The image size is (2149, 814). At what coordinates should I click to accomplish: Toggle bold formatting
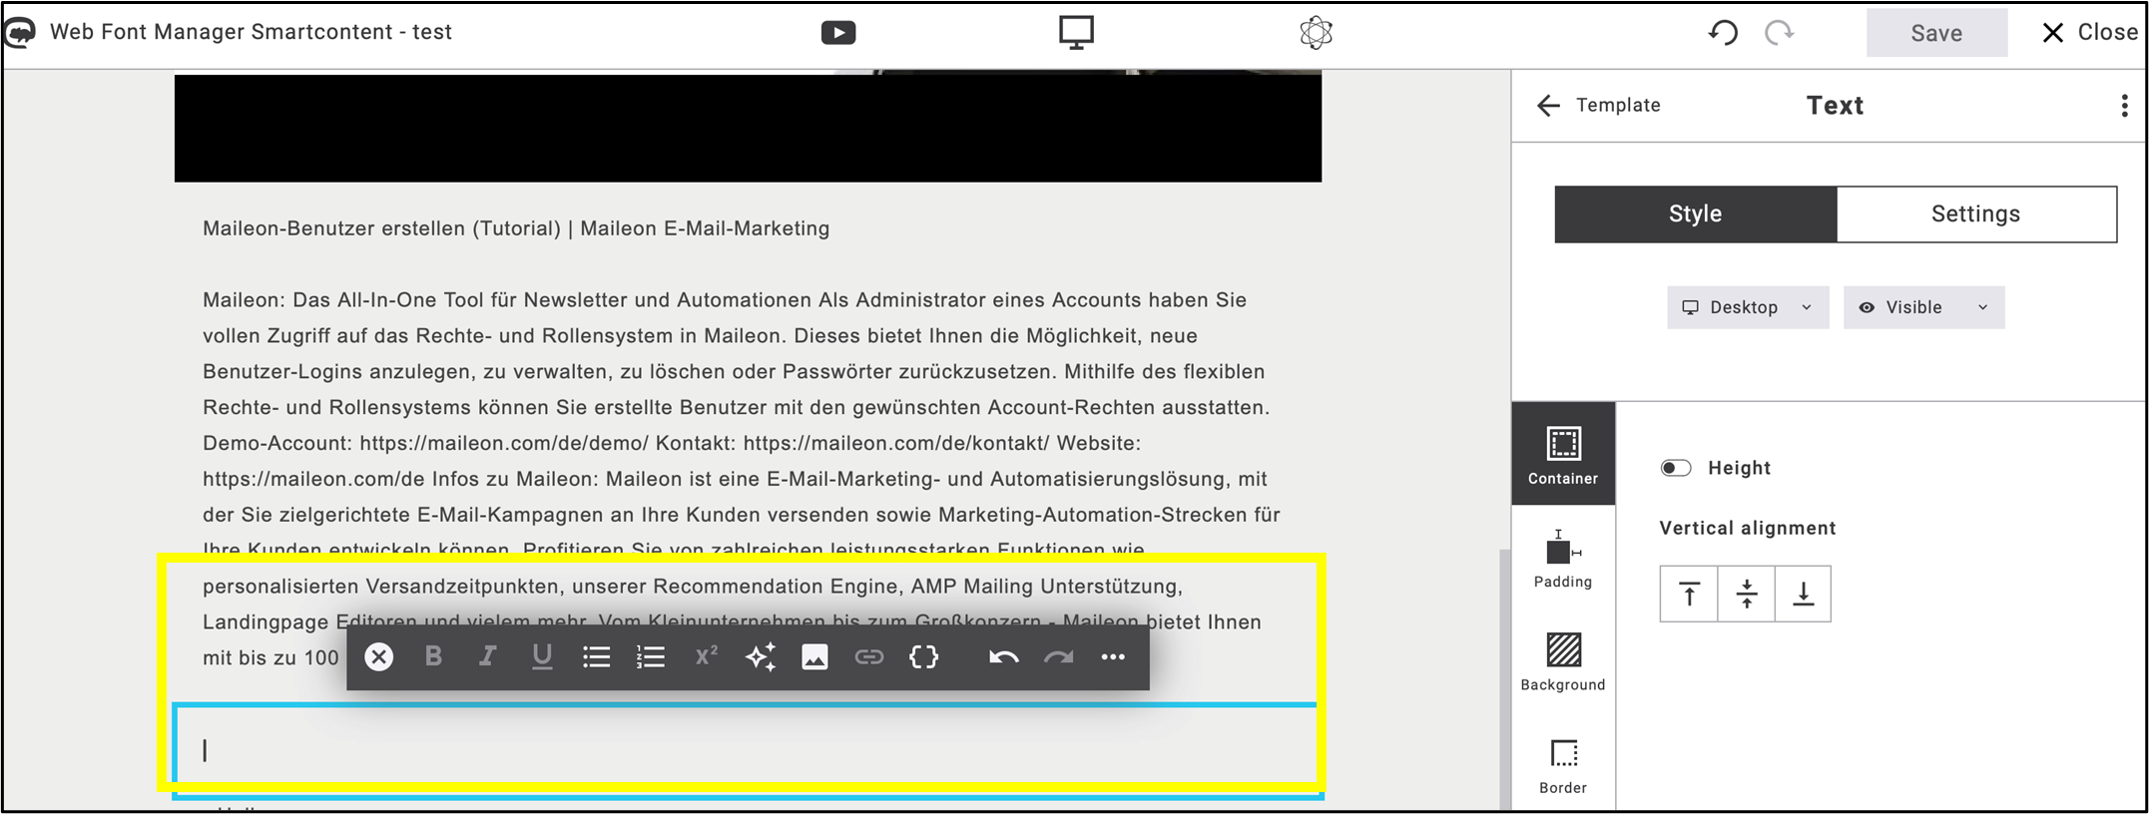[x=433, y=656]
